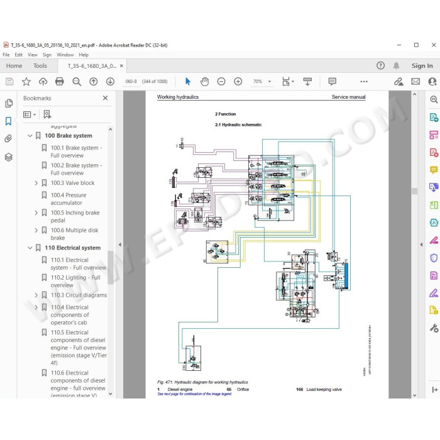Collapse the left navigation pane arrow
Image resolution: width=440 pixels, height=440 pixels.
tap(120, 245)
